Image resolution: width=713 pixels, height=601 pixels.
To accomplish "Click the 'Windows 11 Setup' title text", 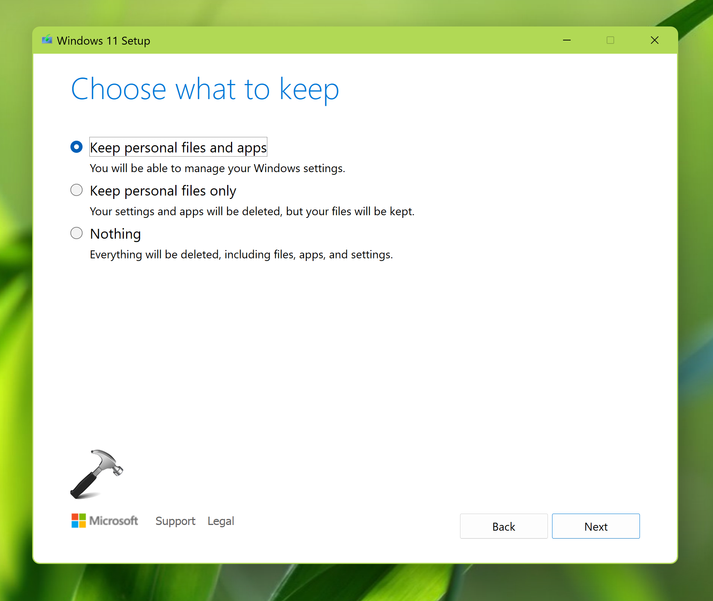I will [x=103, y=40].
